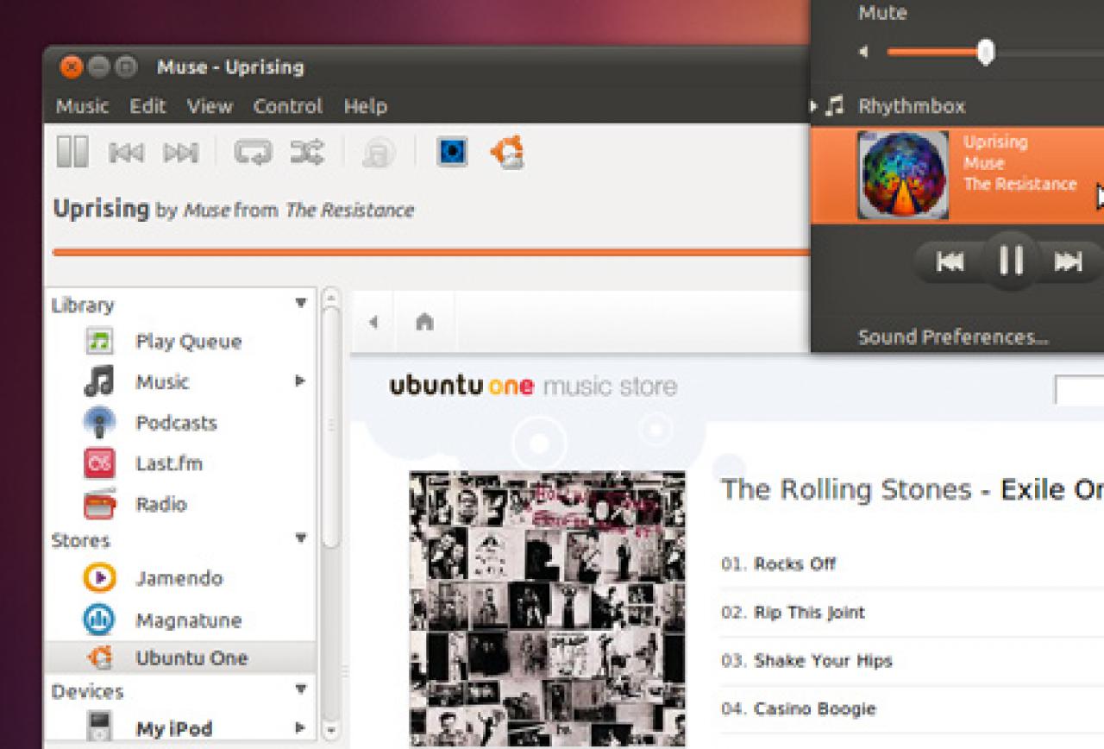The width and height of the screenshot is (1104, 749).
Task: Click Rhythmbox music note icon in sound menu
Action: click(x=834, y=106)
